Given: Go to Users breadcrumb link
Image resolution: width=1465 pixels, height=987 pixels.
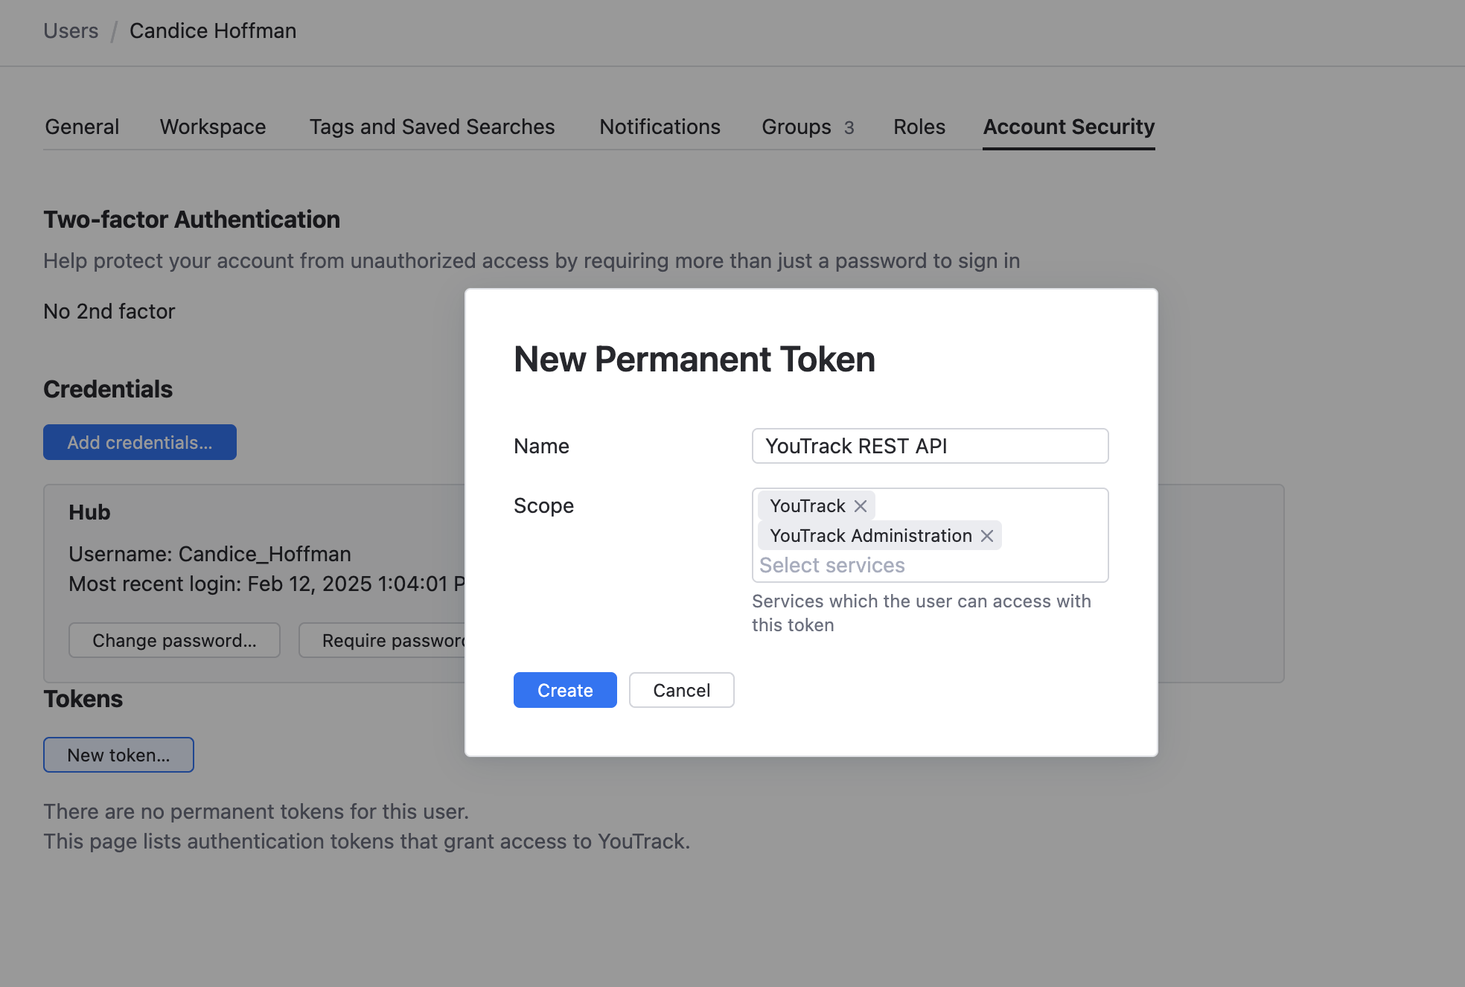Looking at the screenshot, I should [71, 31].
